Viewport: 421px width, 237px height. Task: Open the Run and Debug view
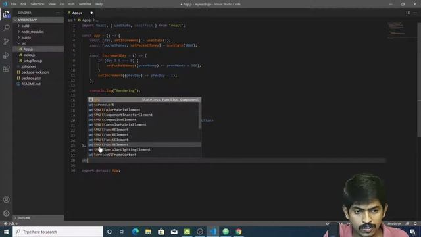tap(6, 55)
